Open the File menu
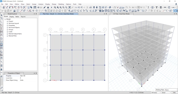Screen dimensions: 178x94 (2, 4)
